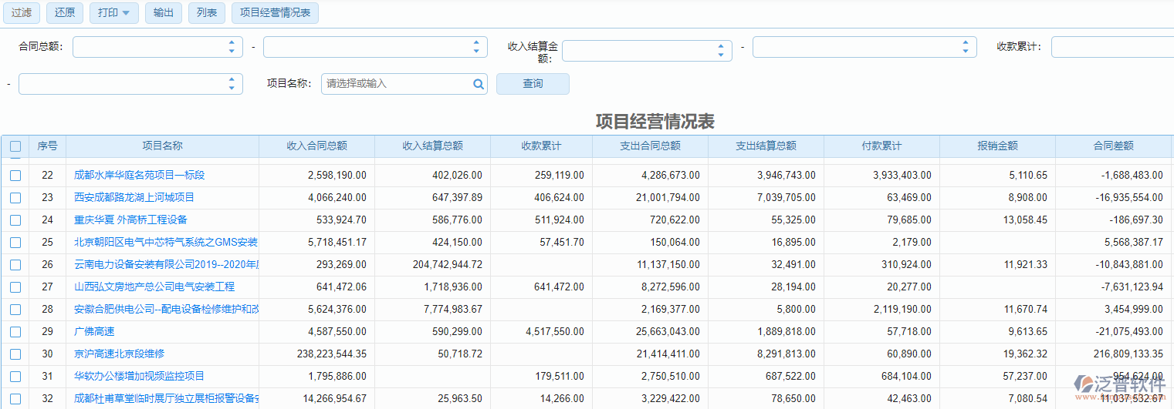Click the 收入结算金额 maximum spinner arrows
This screenshot has width=1174, height=409.
[965, 47]
